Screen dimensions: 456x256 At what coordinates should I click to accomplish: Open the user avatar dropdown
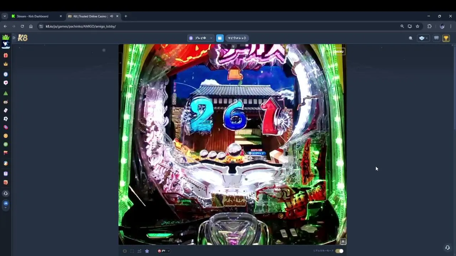coord(423,38)
